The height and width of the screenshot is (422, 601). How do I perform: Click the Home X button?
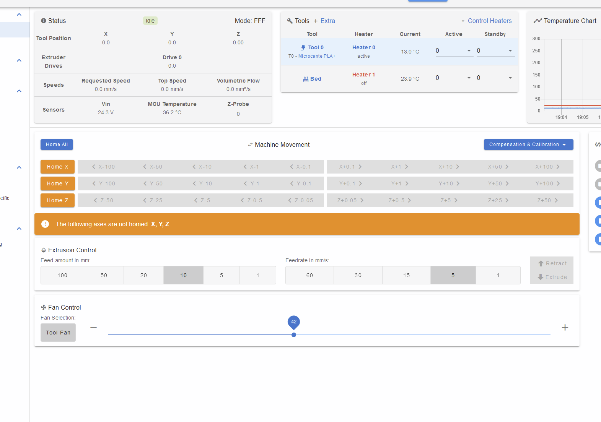57,167
